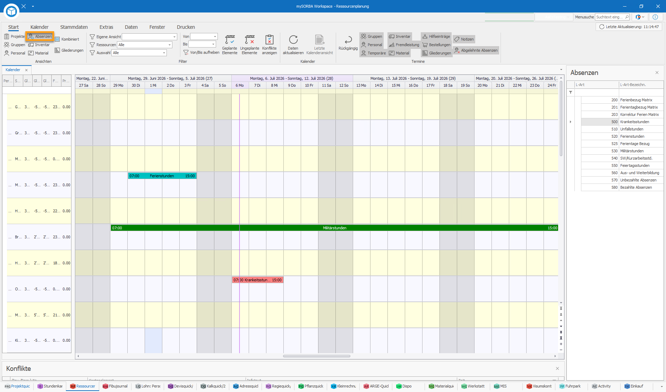
Task: Open Dispo in bottom taskbar
Action: pos(404,386)
